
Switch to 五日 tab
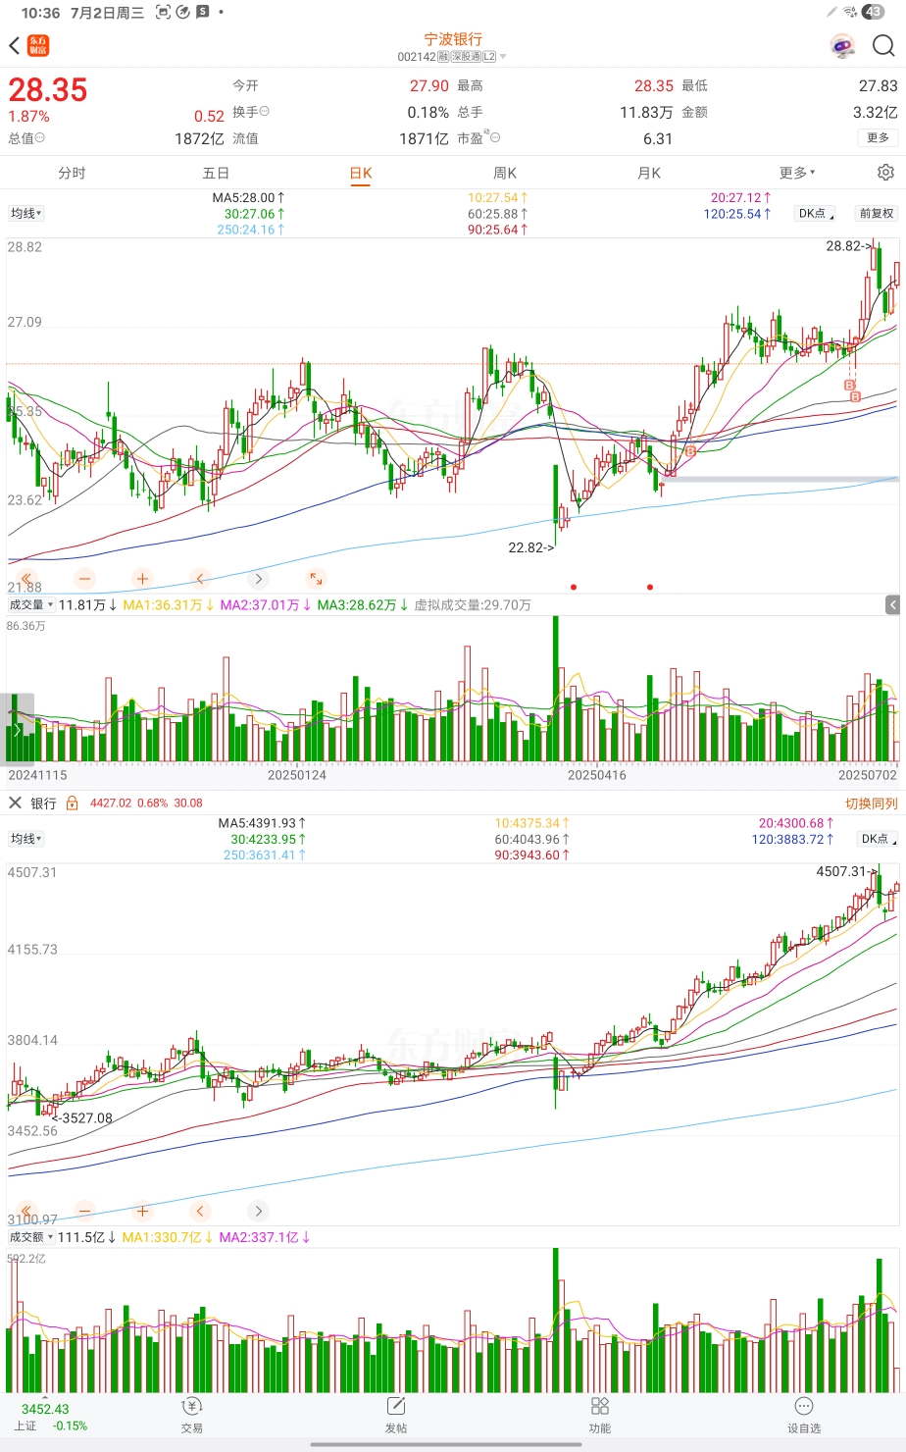[x=216, y=173]
